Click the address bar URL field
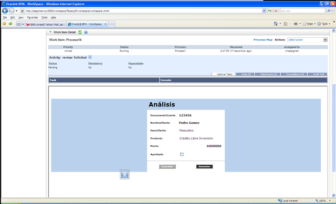The image size is (336, 204). [x=141, y=10]
